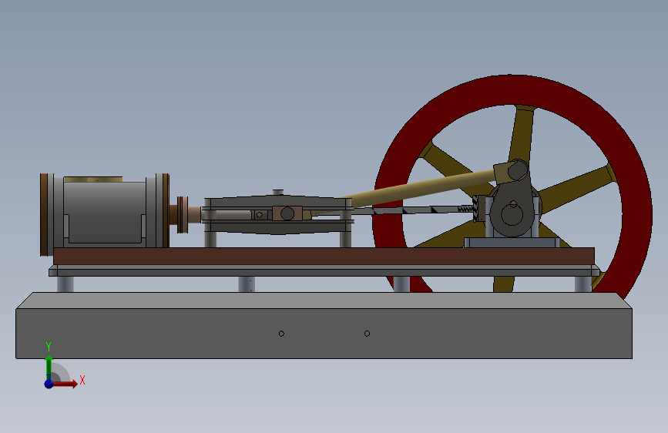Select the rightmost support pillar under the plate

pos(582,284)
